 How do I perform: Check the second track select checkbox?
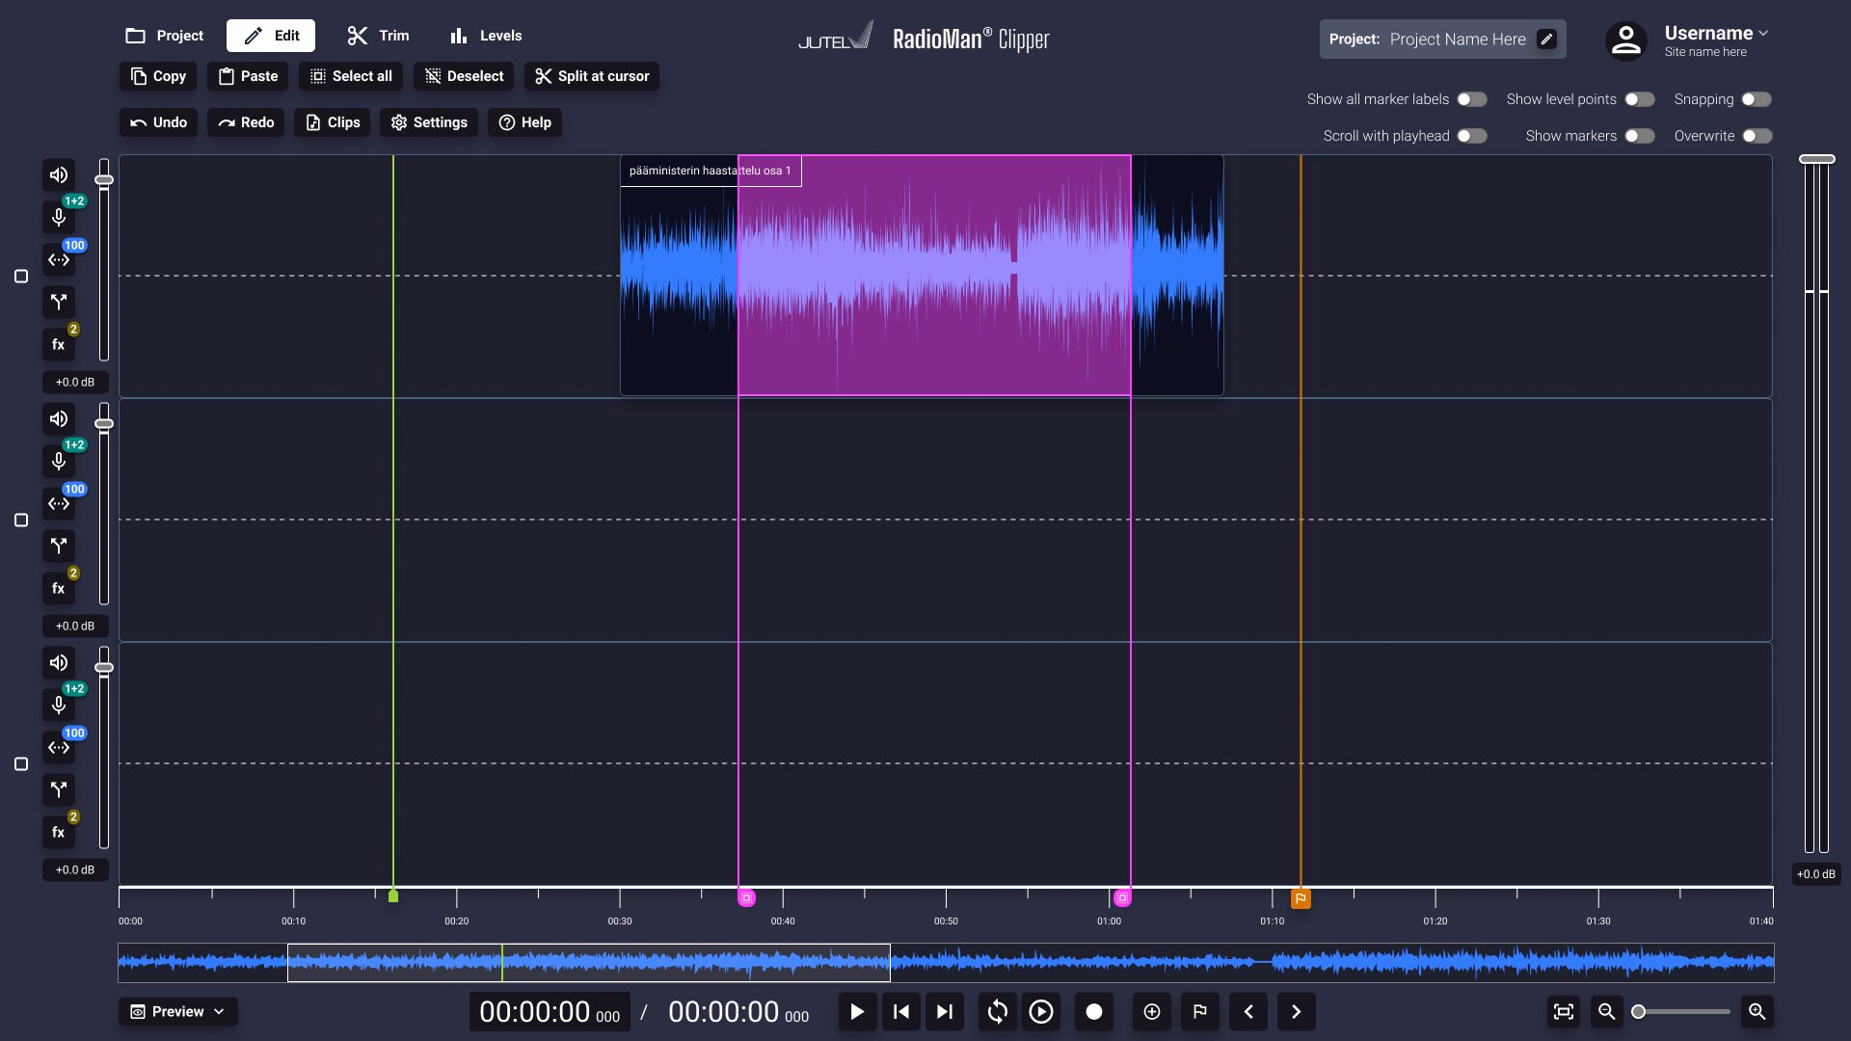21,520
